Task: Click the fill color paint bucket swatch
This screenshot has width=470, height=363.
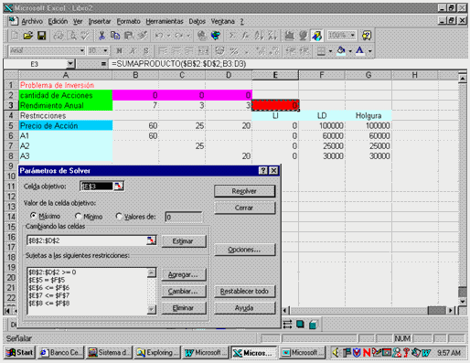Action: coord(341,50)
